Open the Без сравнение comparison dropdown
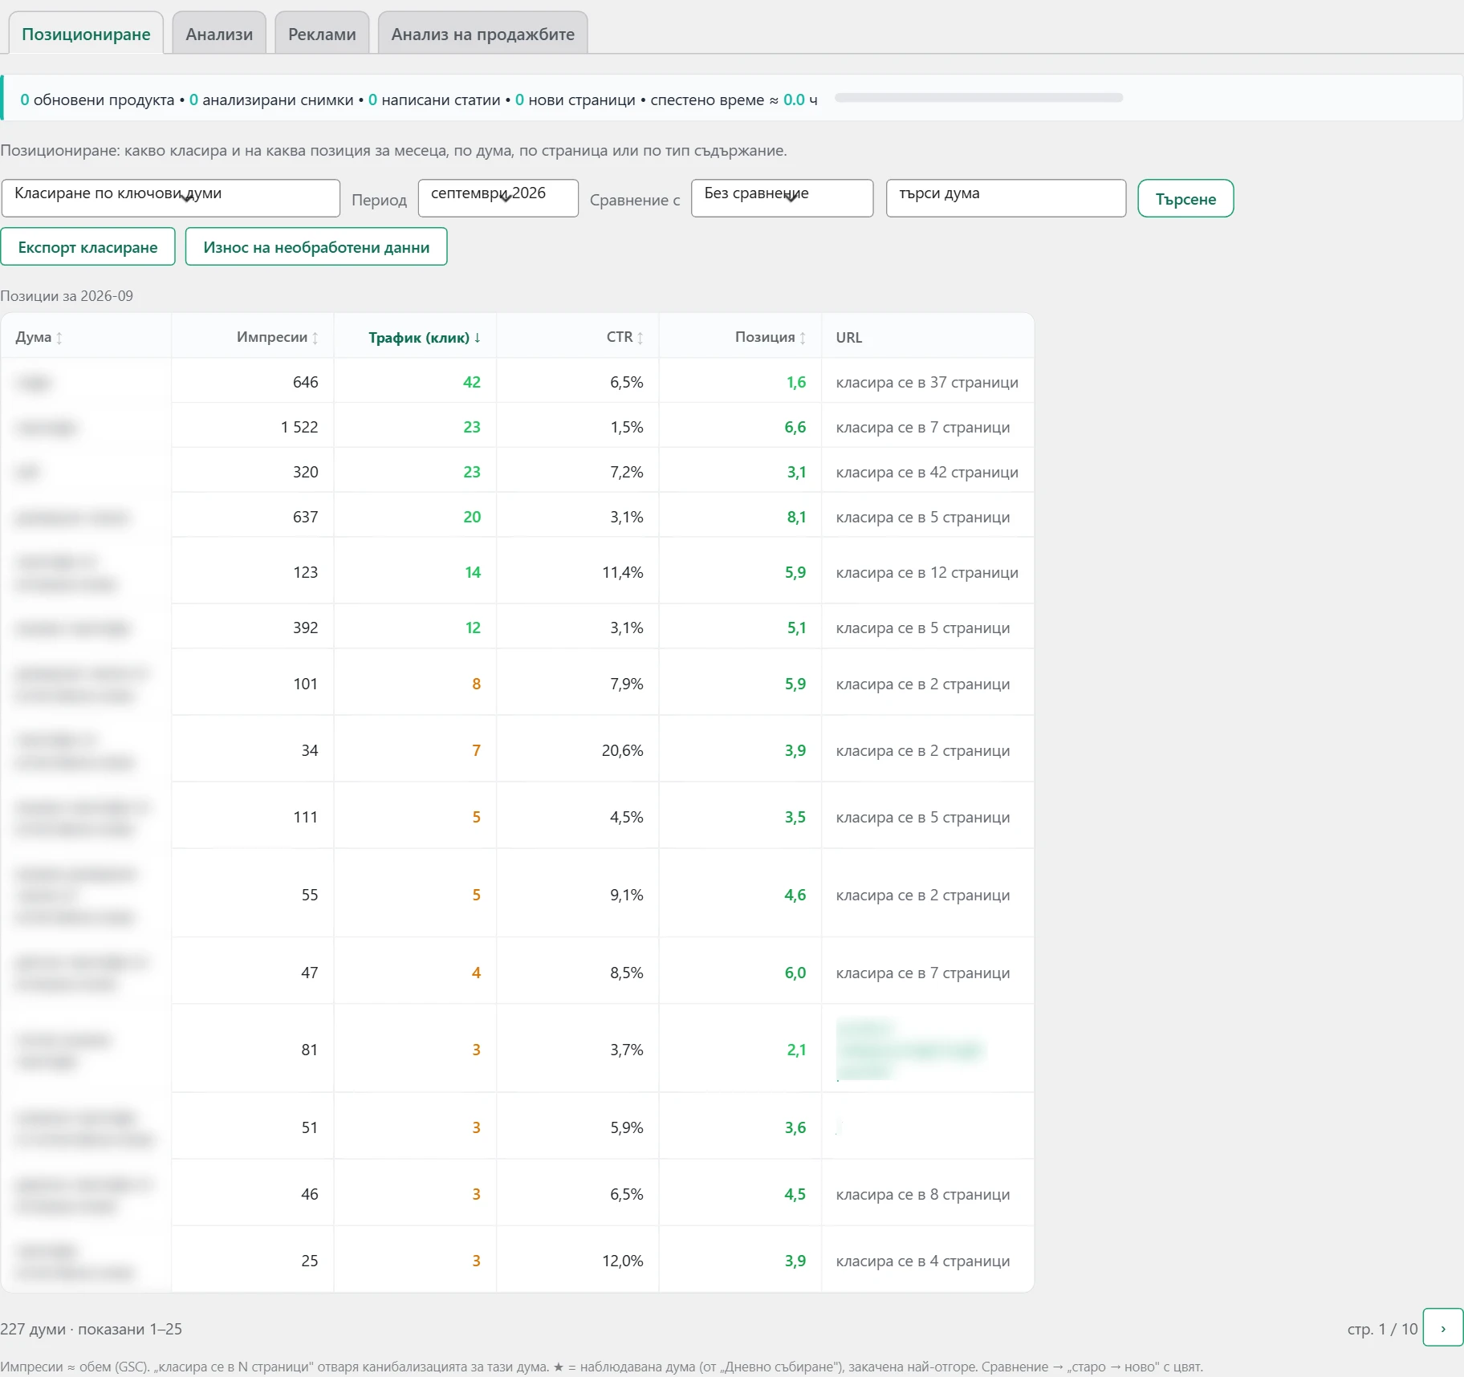1464x1377 pixels. coord(782,197)
